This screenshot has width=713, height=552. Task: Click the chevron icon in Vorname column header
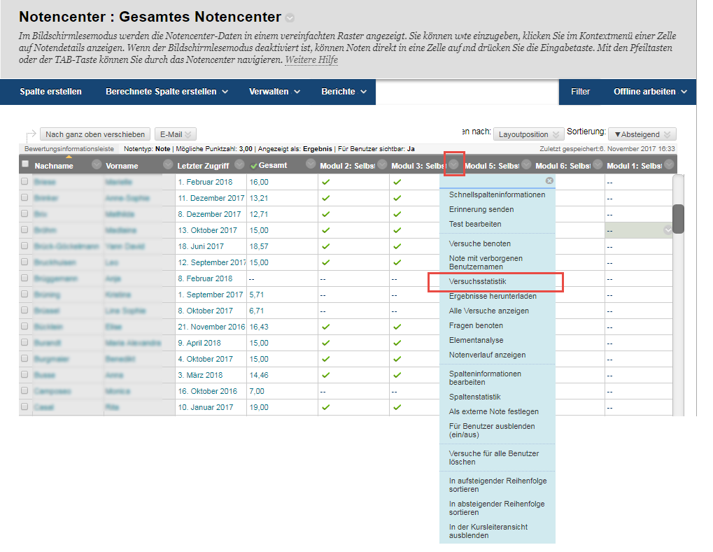[168, 165]
